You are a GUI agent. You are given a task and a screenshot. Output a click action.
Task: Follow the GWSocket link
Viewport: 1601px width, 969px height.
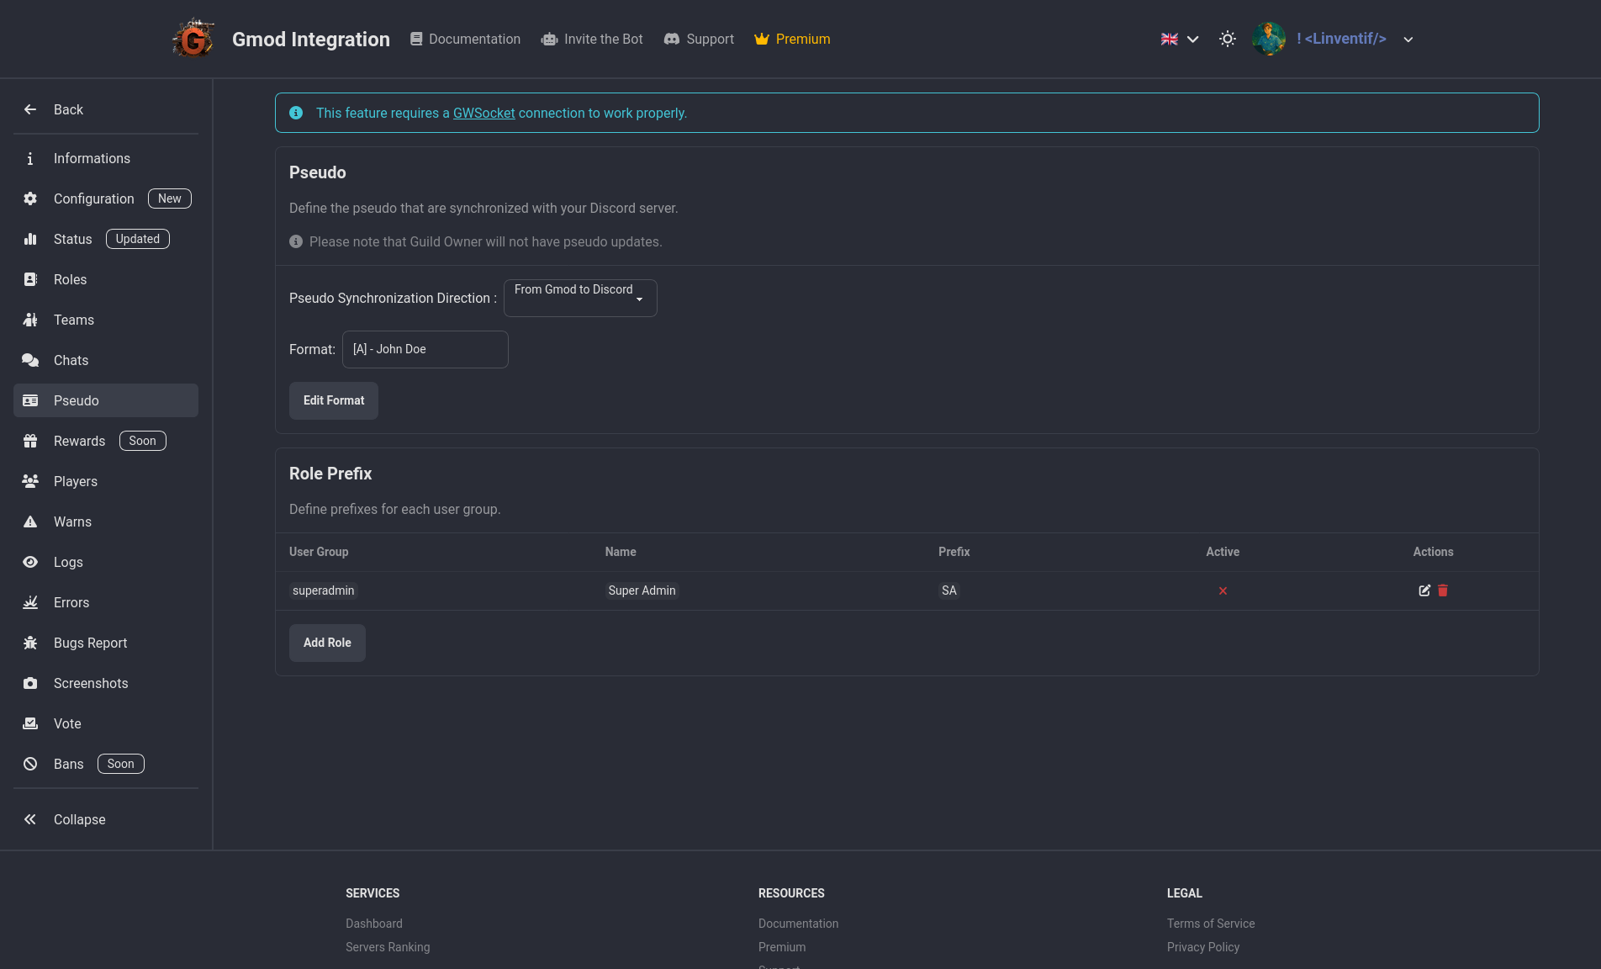pyautogui.click(x=483, y=113)
